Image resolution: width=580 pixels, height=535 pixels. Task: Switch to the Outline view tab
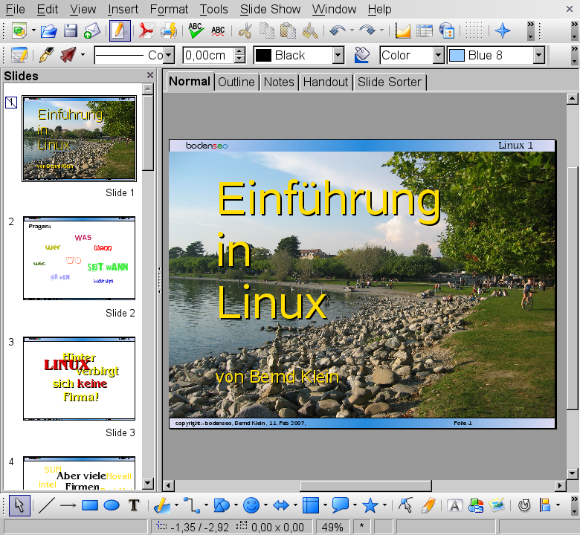(236, 82)
